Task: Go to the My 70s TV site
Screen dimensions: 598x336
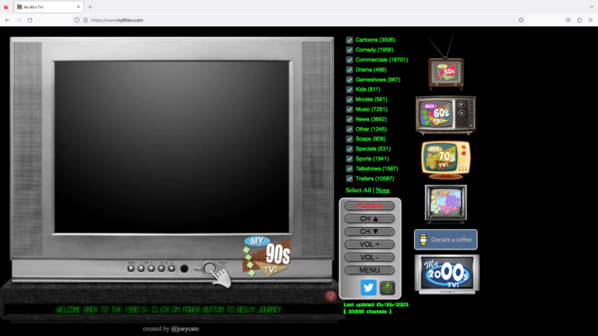Action: click(x=445, y=159)
